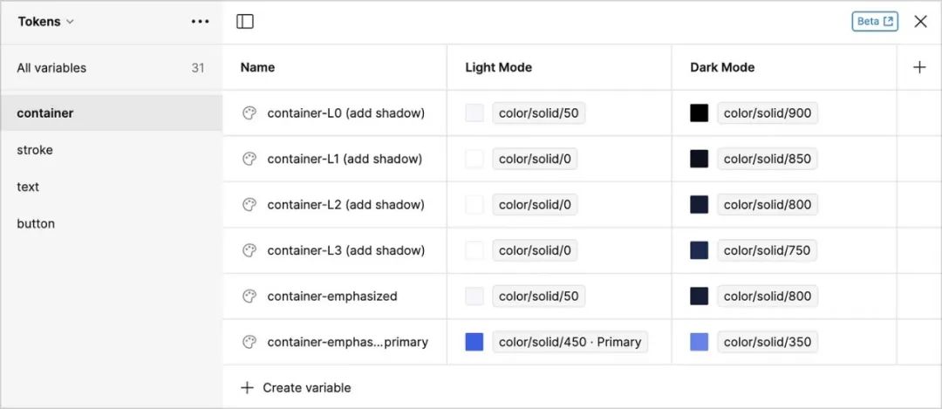
Task: Click palette icon of container-emphasized variable
Action: tap(249, 297)
